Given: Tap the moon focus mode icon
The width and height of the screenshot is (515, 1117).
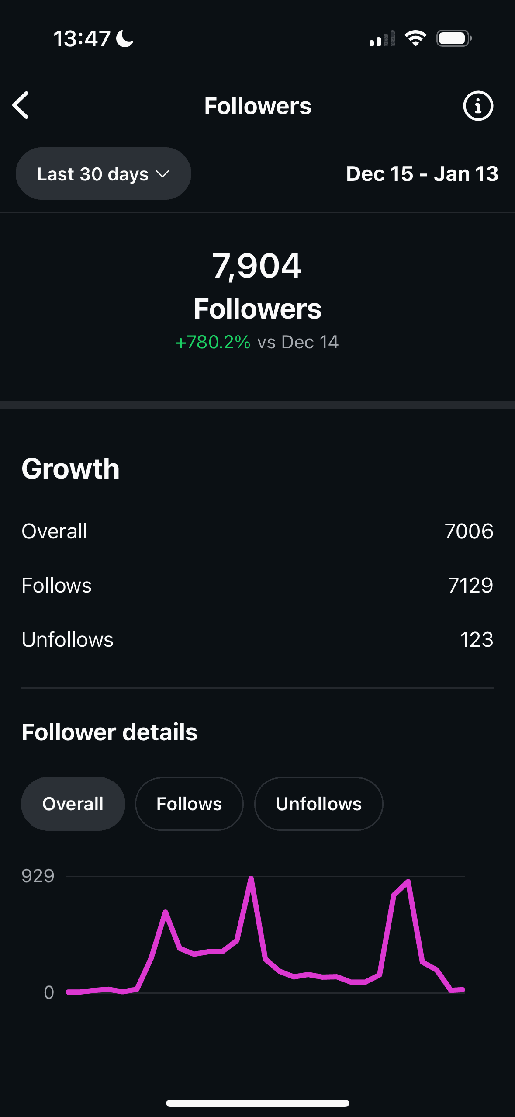Looking at the screenshot, I should [x=125, y=38].
